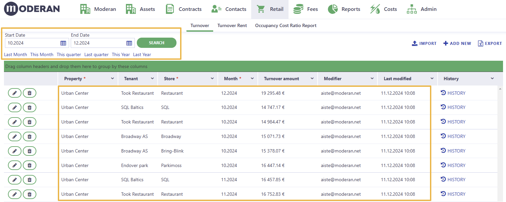This screenshot has height=202, width=506.
Task: Select the 15 071.73 € amount cell
Action: coord(273,136)
